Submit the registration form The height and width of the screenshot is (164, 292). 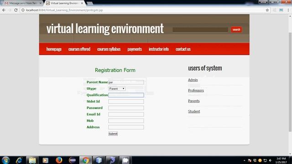tap(113, 133)
